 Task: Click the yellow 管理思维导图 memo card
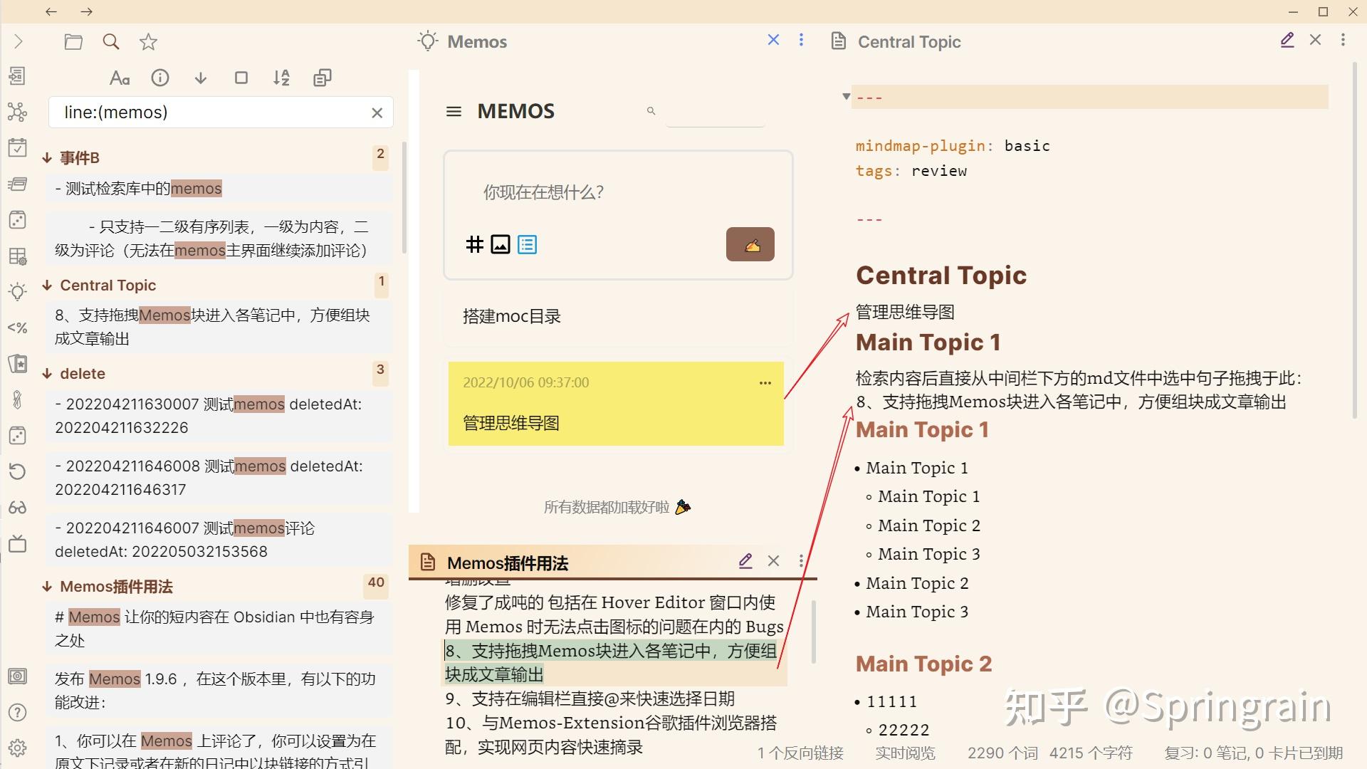pos(615,404)
